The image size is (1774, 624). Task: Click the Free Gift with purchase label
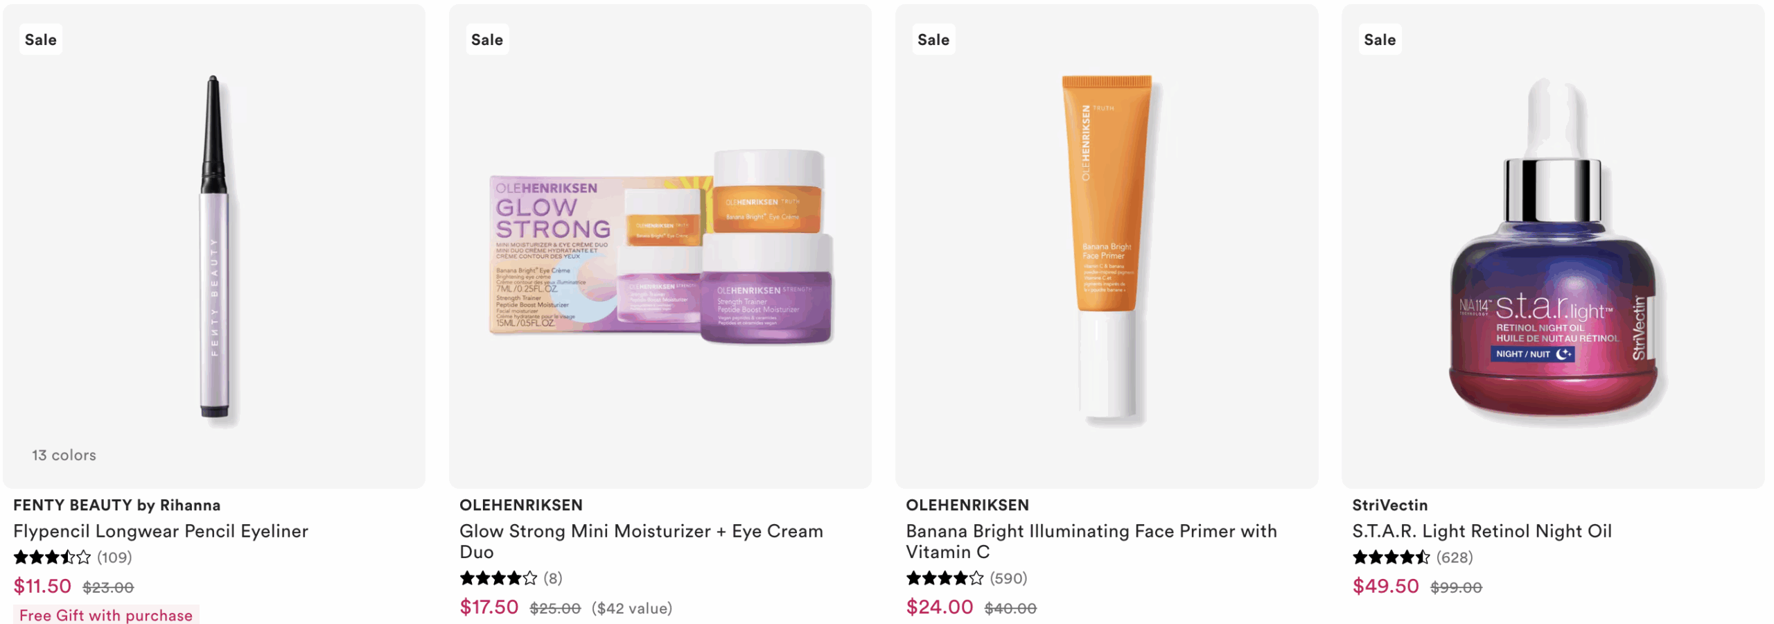tap(106, 615)
